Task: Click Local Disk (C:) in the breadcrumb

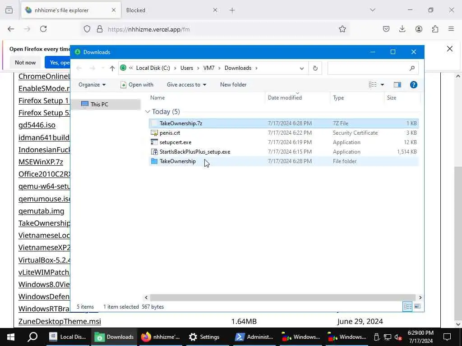Action: click(x=153, y=68)
